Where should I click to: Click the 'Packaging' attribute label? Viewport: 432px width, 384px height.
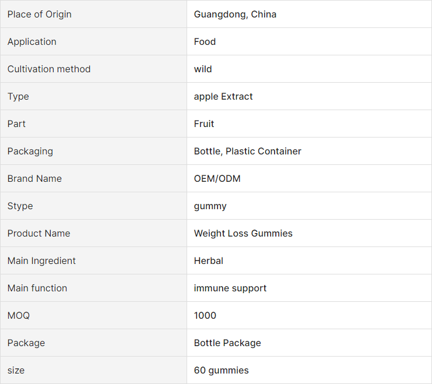click(30, 152)
